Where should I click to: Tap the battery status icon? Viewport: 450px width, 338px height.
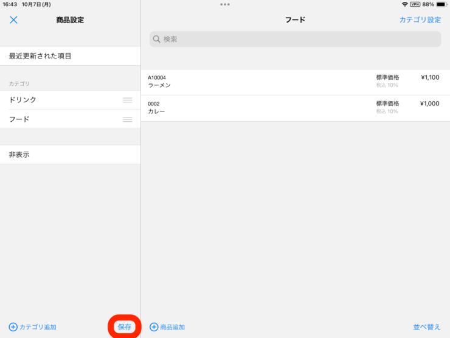tap(441, 4)
